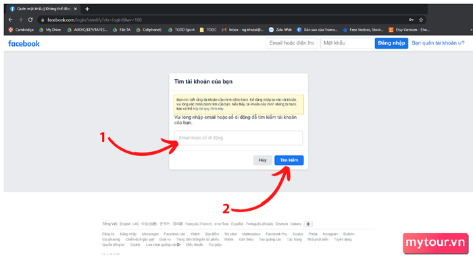Show more languages with the plus button
The height and width of the screenshot is (260, 473).
point(308,224)
